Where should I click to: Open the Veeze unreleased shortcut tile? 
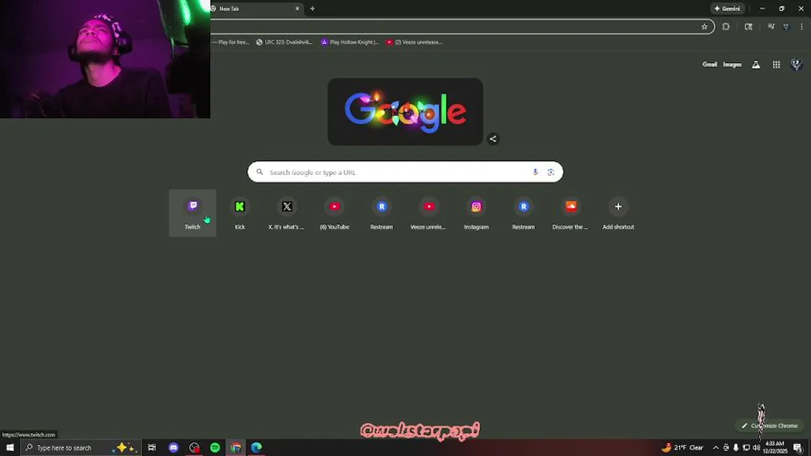click(428, 213)
